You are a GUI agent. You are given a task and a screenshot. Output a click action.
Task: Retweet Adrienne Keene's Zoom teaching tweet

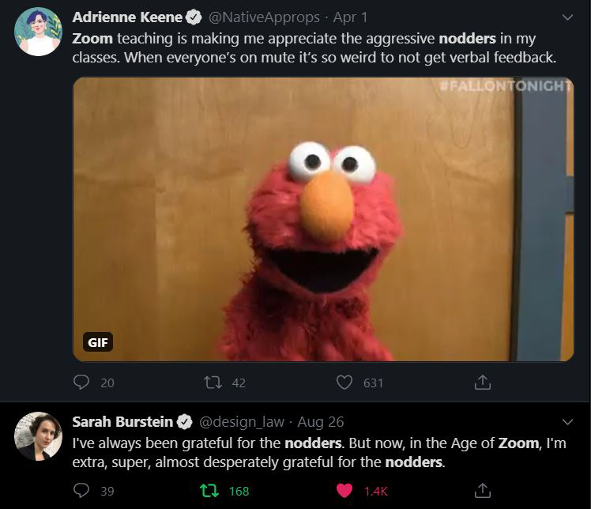[x=213, y=382]
